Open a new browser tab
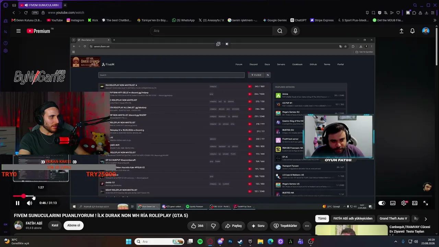Viewport: 439px width, 247px height. click(x=65, y=5)
